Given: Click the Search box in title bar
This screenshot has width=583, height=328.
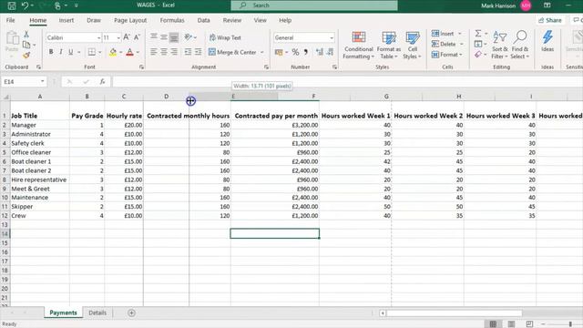Looking at the screenshot, I should coord(314,5).
